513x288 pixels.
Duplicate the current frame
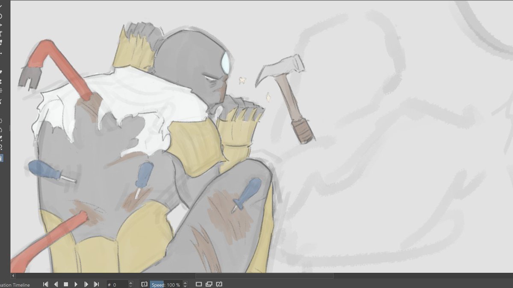click(209, 284)
